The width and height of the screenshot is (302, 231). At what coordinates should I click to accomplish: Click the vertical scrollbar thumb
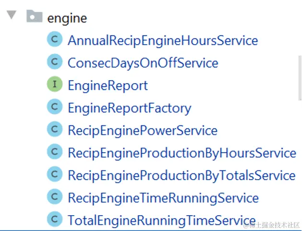300,78
